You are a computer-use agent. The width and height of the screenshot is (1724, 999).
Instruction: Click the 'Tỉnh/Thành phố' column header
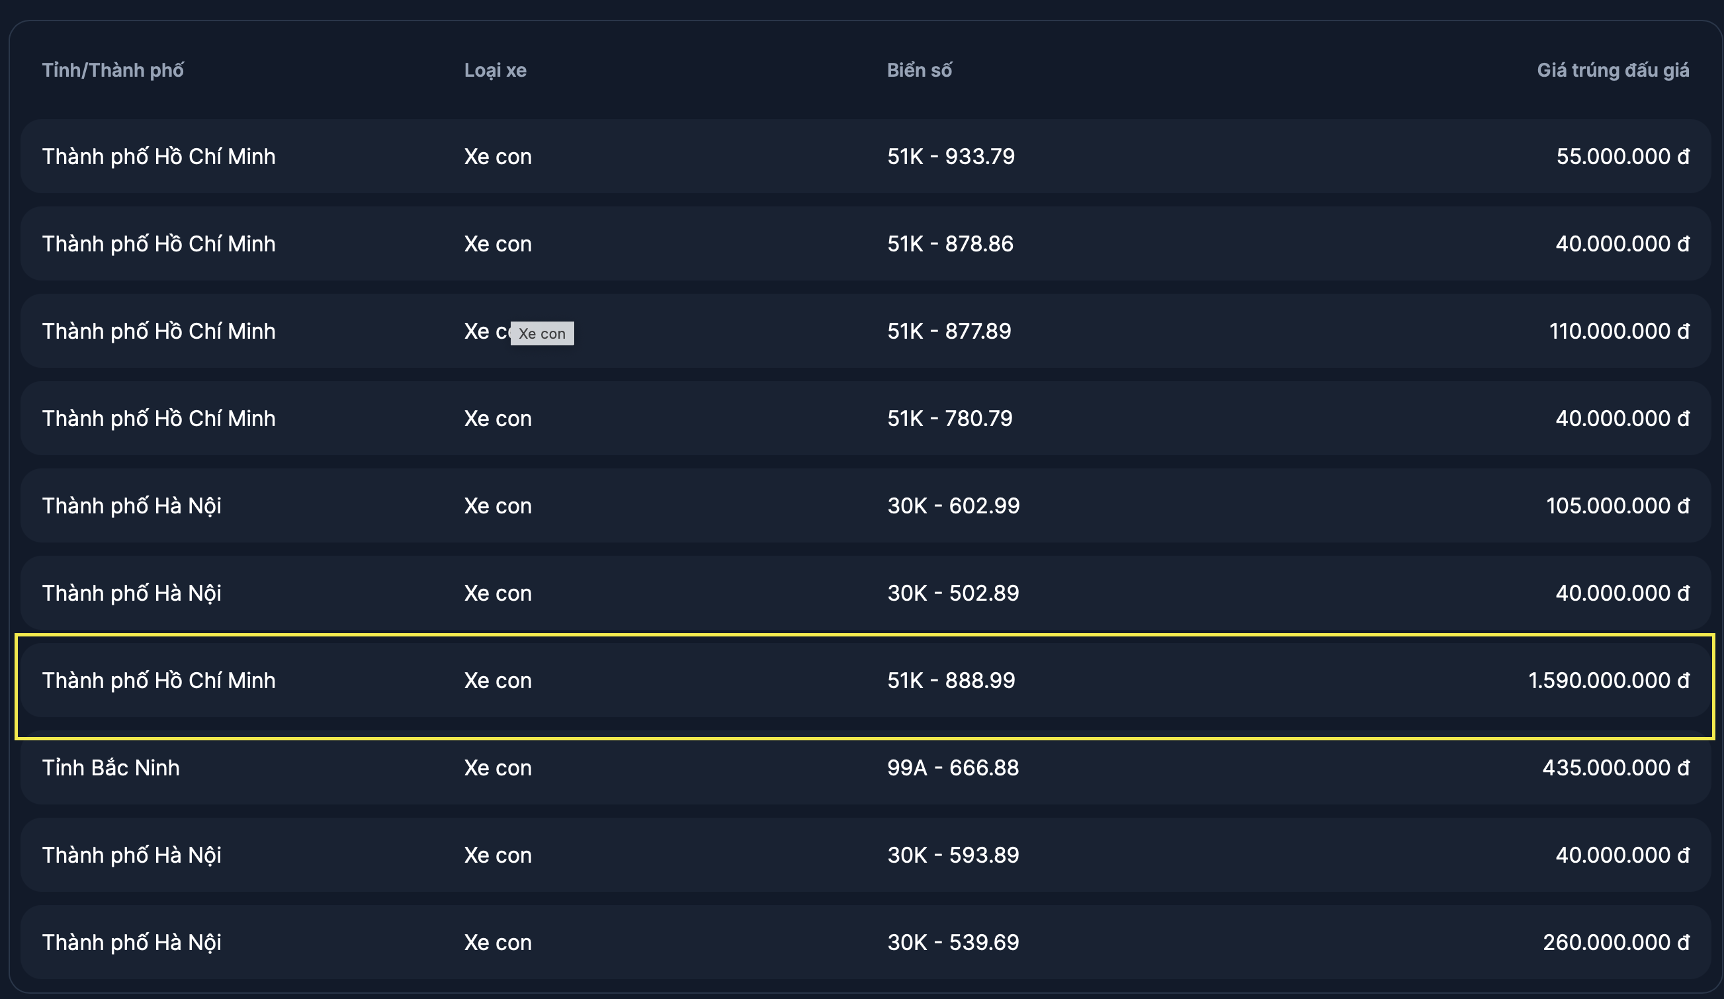pos(113,69)
